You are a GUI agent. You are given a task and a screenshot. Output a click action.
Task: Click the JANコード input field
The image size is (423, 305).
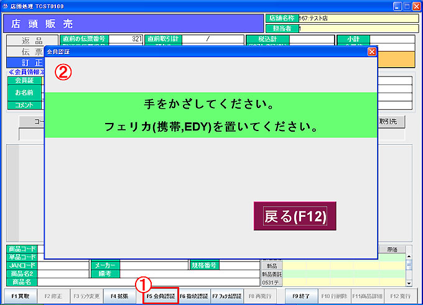[x=63, y=265]
